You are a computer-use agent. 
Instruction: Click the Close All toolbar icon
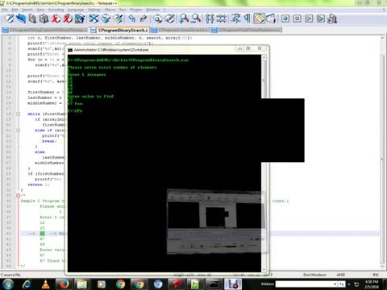coord(68,19)
